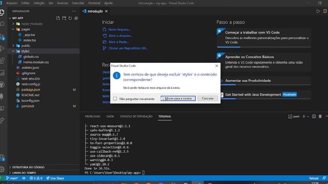Open the Manage settings gear
328x184 pixels.
2,169
